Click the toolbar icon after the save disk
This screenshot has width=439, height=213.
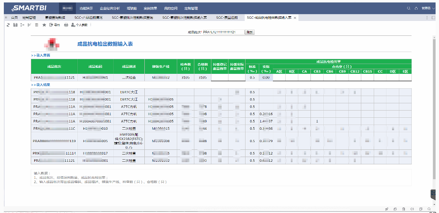(22, 25)
